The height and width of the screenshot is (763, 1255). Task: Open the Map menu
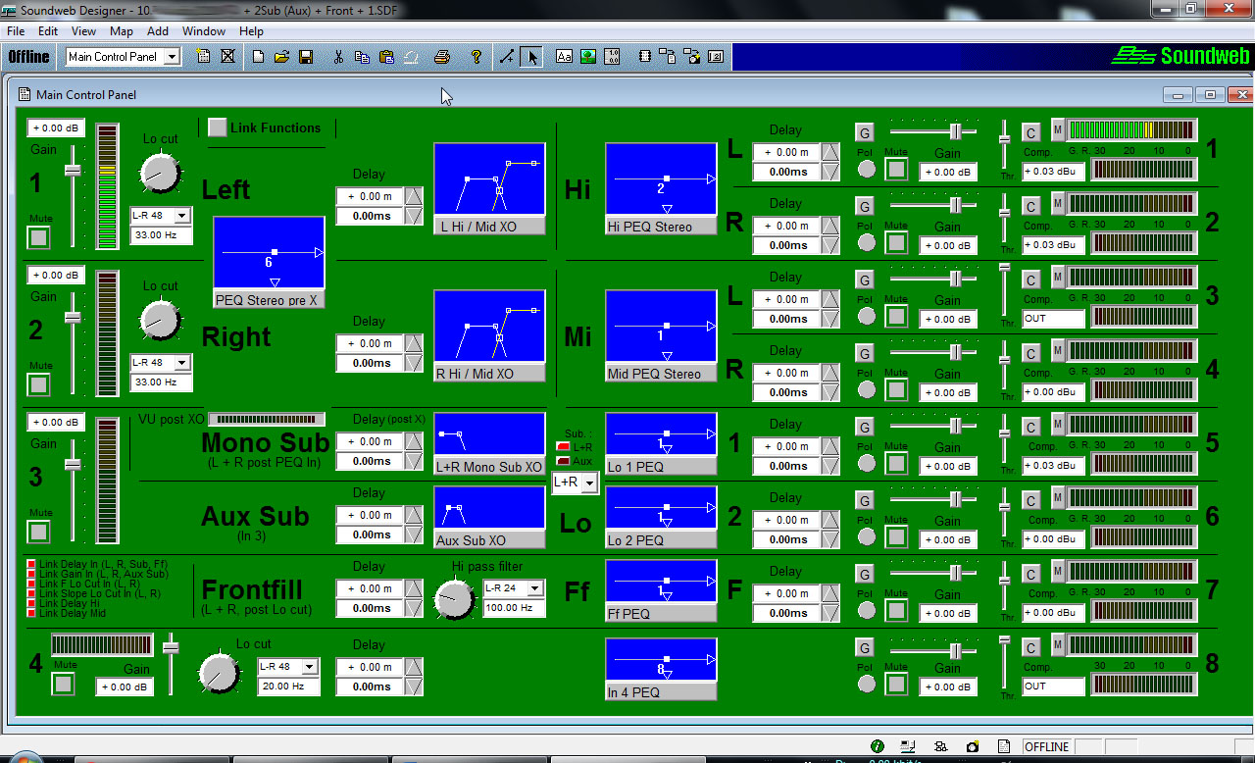coord(122,31)
